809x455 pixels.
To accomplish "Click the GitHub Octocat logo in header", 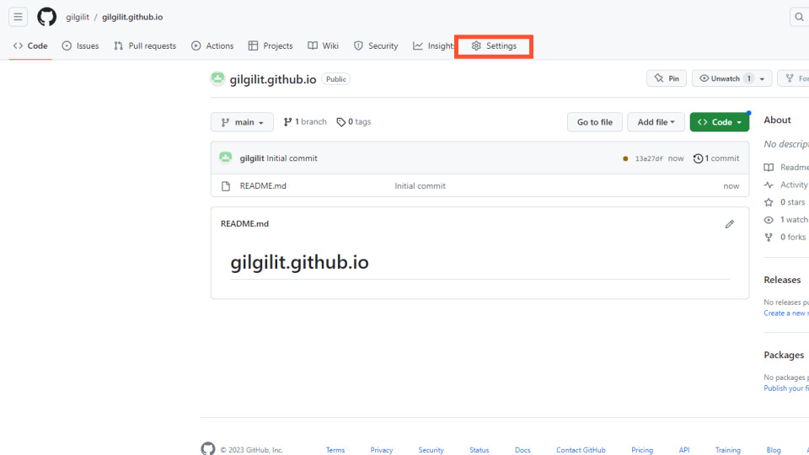I will (x=47, y=17).
